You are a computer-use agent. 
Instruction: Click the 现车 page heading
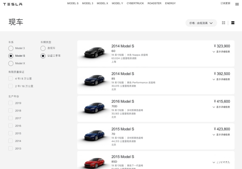(x=16, y=22)
